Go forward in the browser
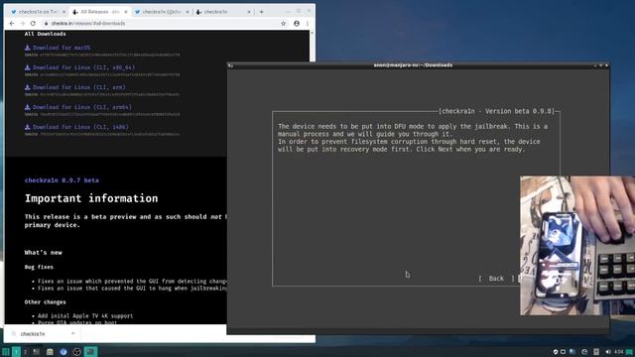The image size is (635, 357). coord(22,24)
